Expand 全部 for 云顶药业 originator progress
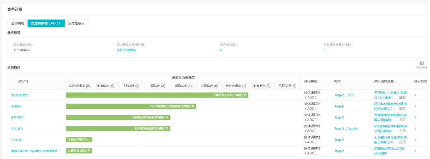 coord(402,97)
